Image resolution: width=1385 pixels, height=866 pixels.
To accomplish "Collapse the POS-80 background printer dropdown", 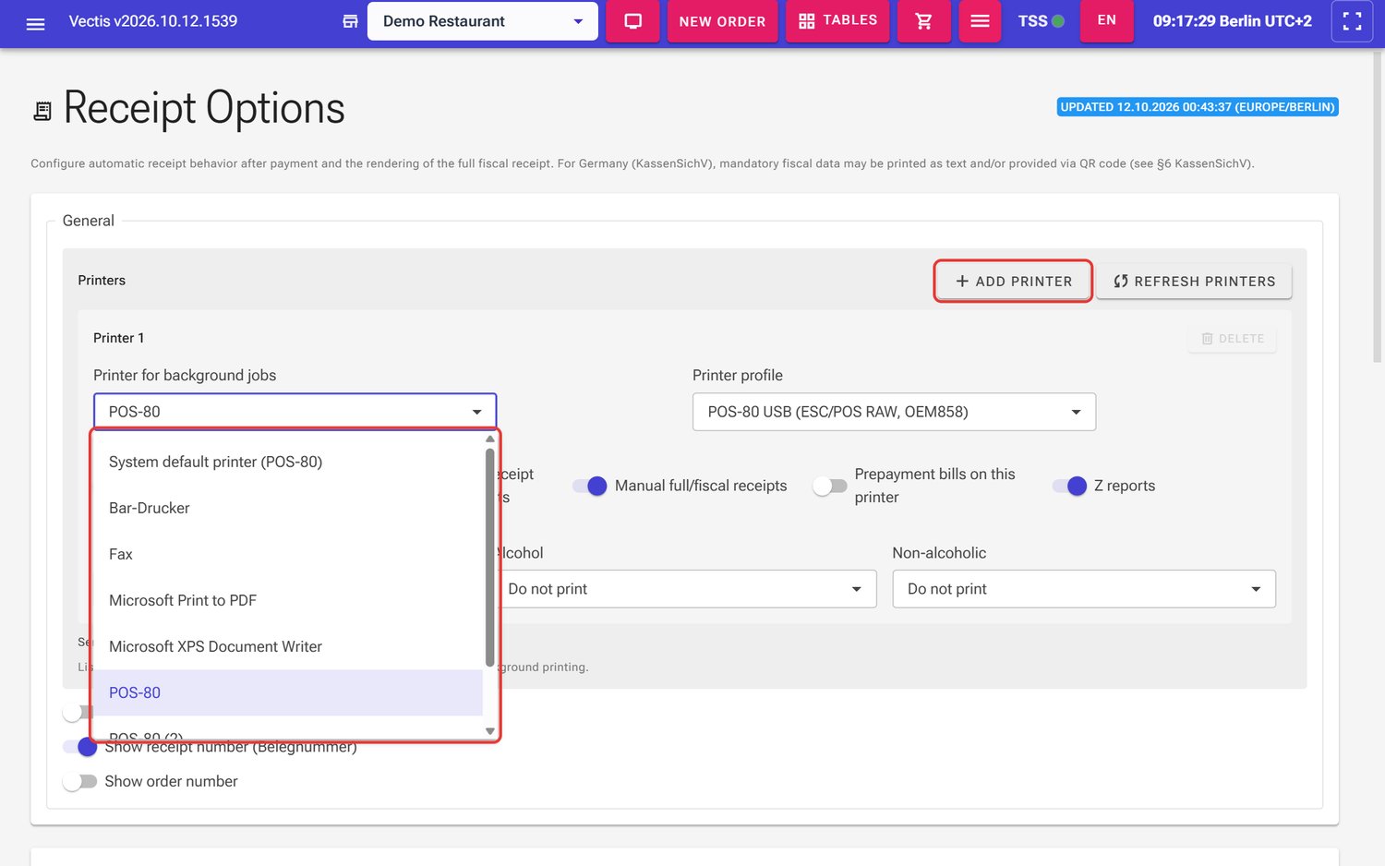I will coord(295,412).
